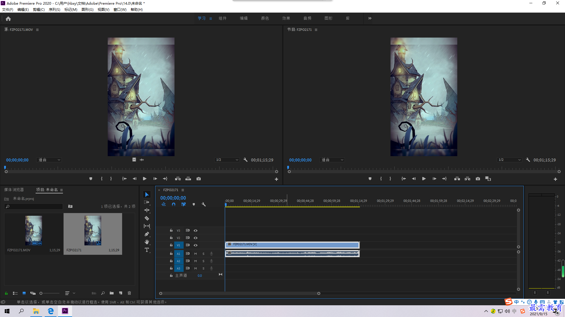565x317 pixels.
Task: Open Comparison View in Program monitor
Action: (488, 179)
